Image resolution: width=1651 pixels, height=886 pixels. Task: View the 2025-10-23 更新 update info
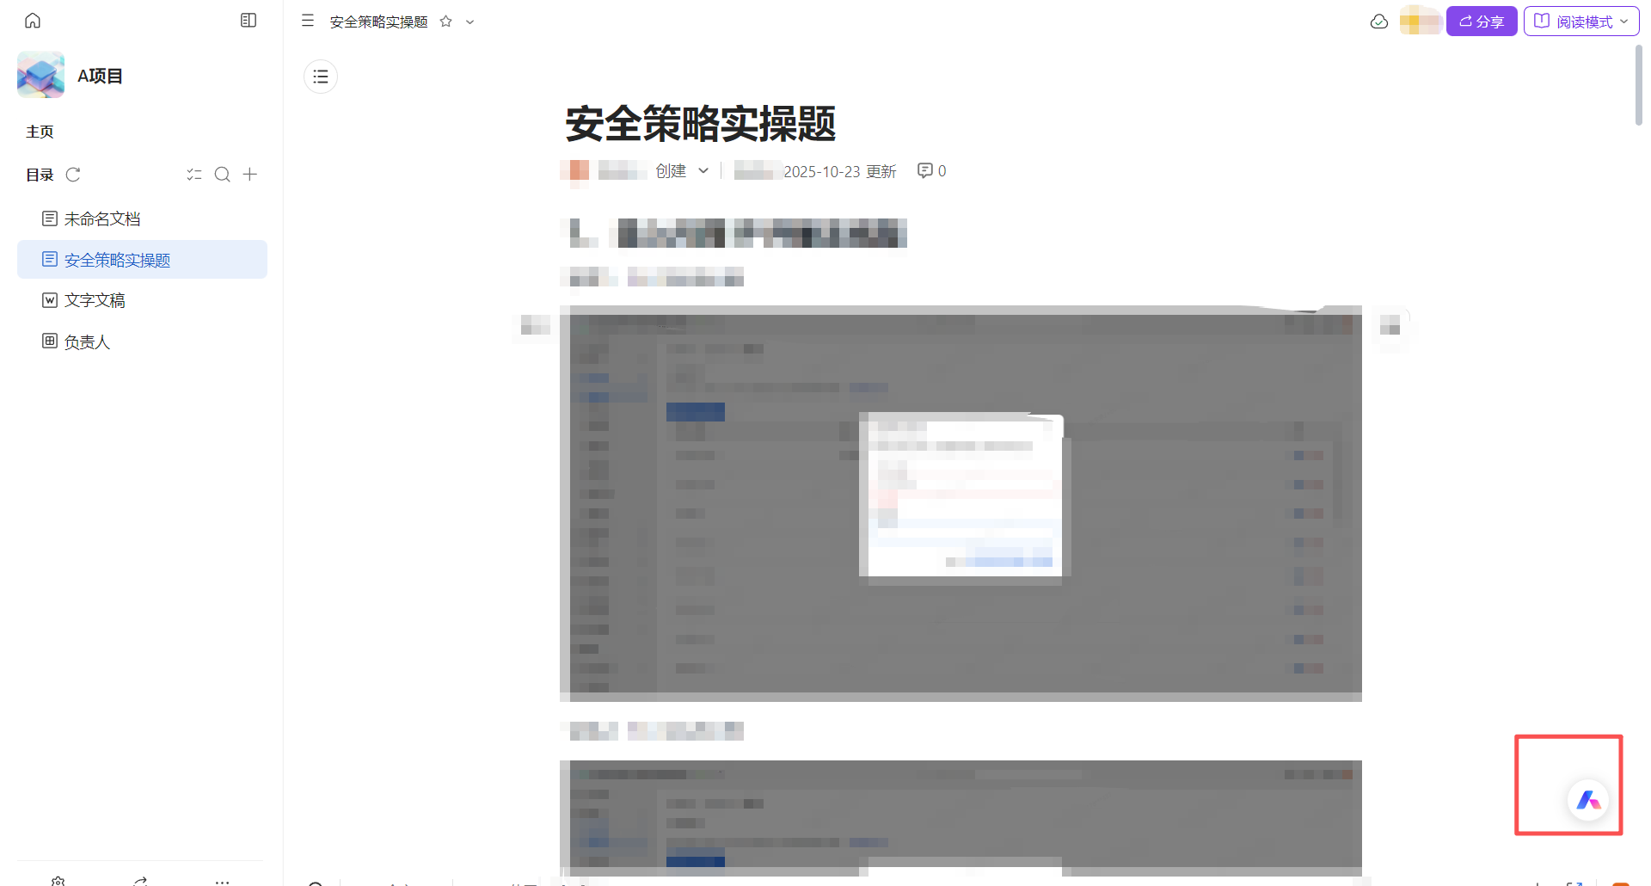(x=839, y=171)
